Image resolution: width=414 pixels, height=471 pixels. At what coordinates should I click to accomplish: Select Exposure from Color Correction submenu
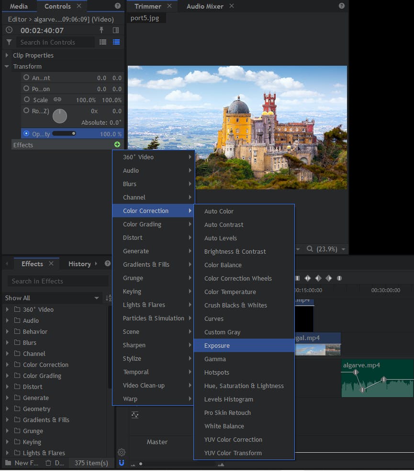coord(217,345)
